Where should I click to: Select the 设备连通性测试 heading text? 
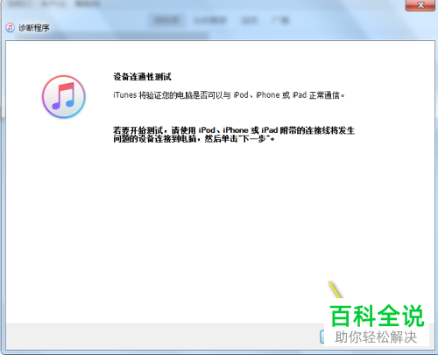point(142,77)
